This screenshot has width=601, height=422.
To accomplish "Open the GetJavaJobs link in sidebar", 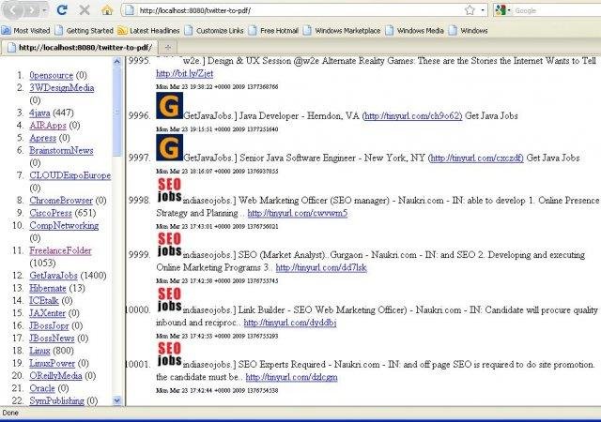I will [x=54, y=276].
